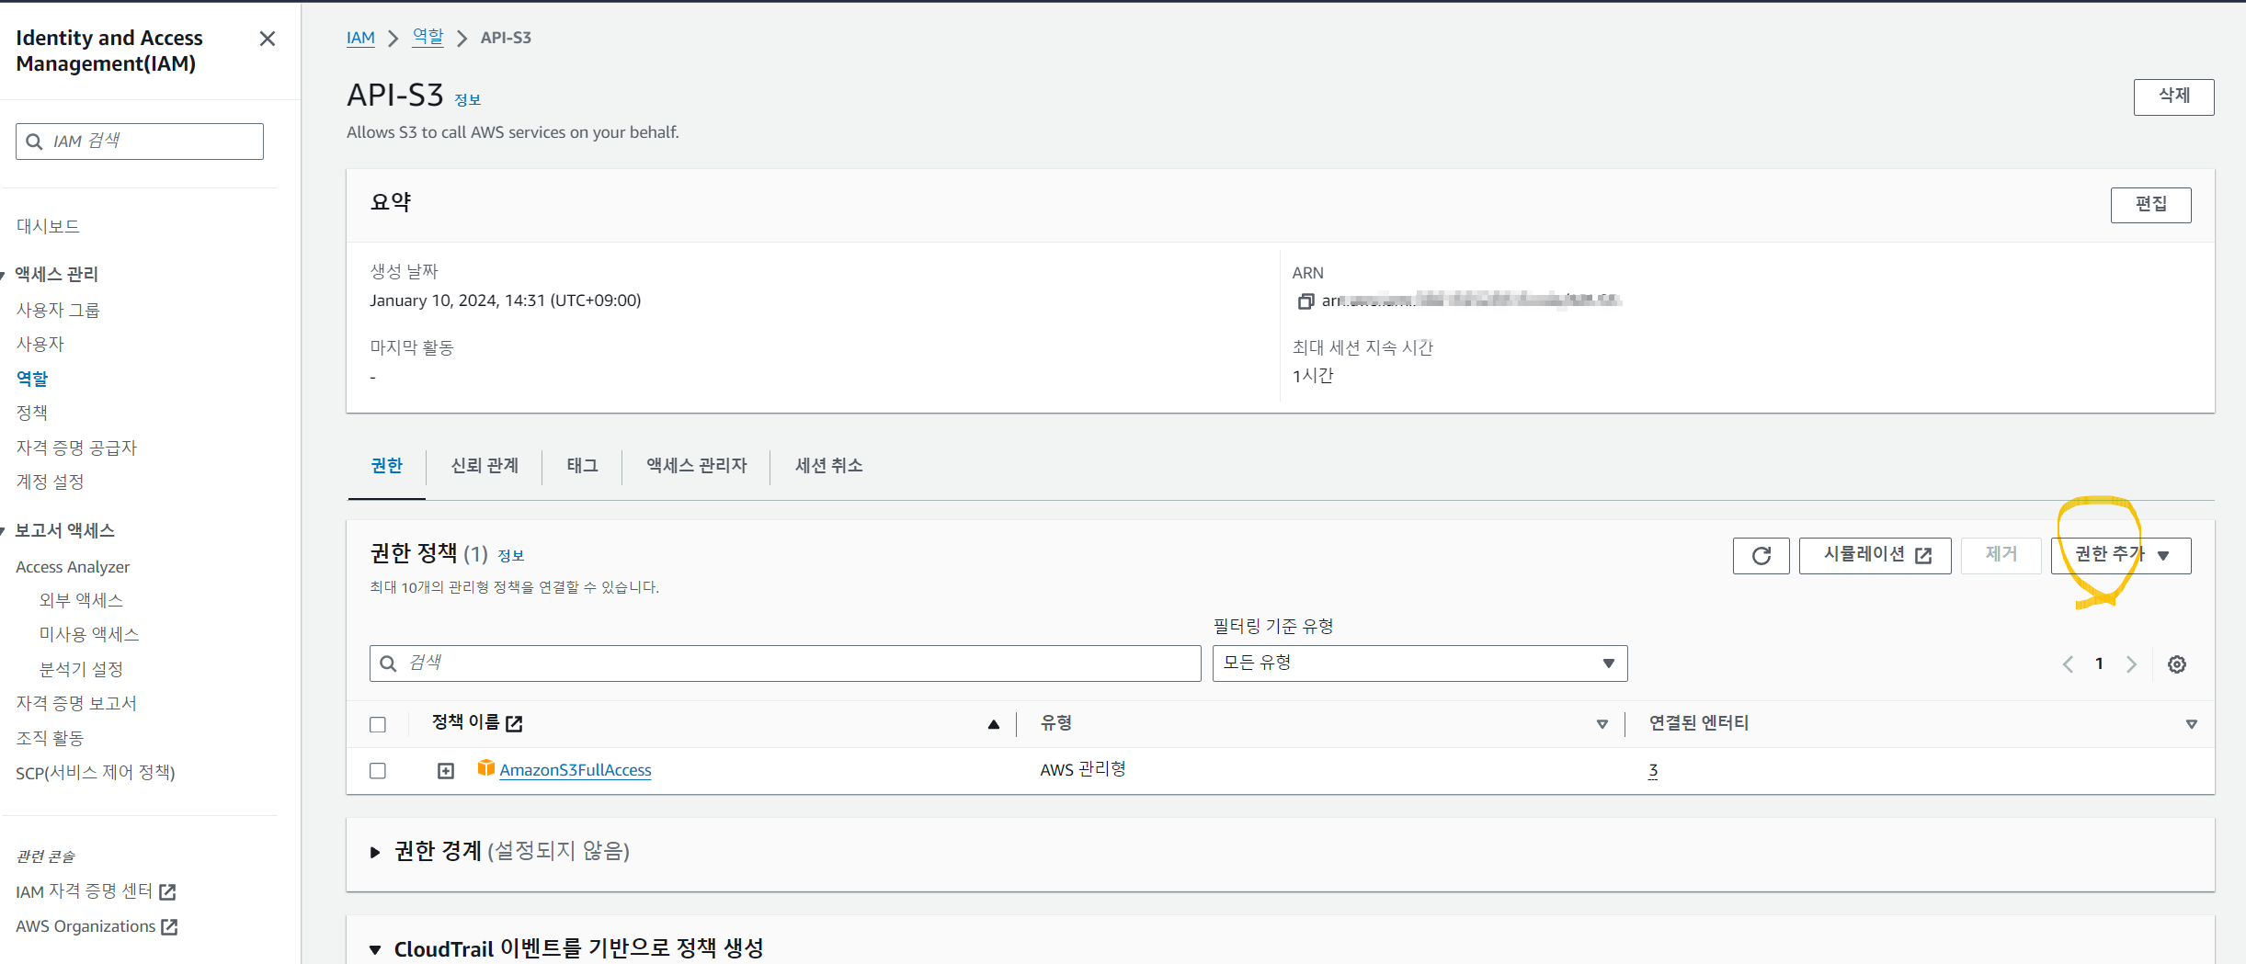Click page number 1 in pagination

[2099, 663]
